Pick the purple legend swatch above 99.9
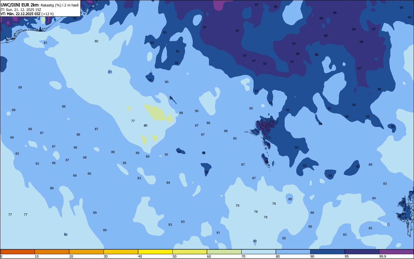Viewport: 414px width, 259px height. [396, 252]
